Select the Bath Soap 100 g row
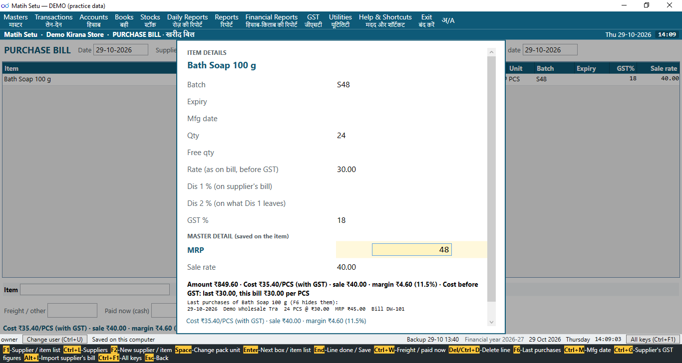682x363 pixels. click(x=90, y=79)
